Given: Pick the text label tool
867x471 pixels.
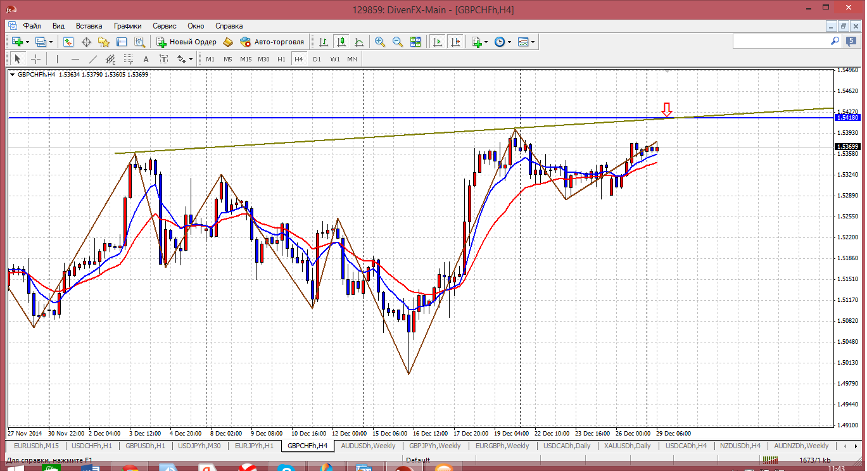Looking at the screenshot, I should coord(146,59).
